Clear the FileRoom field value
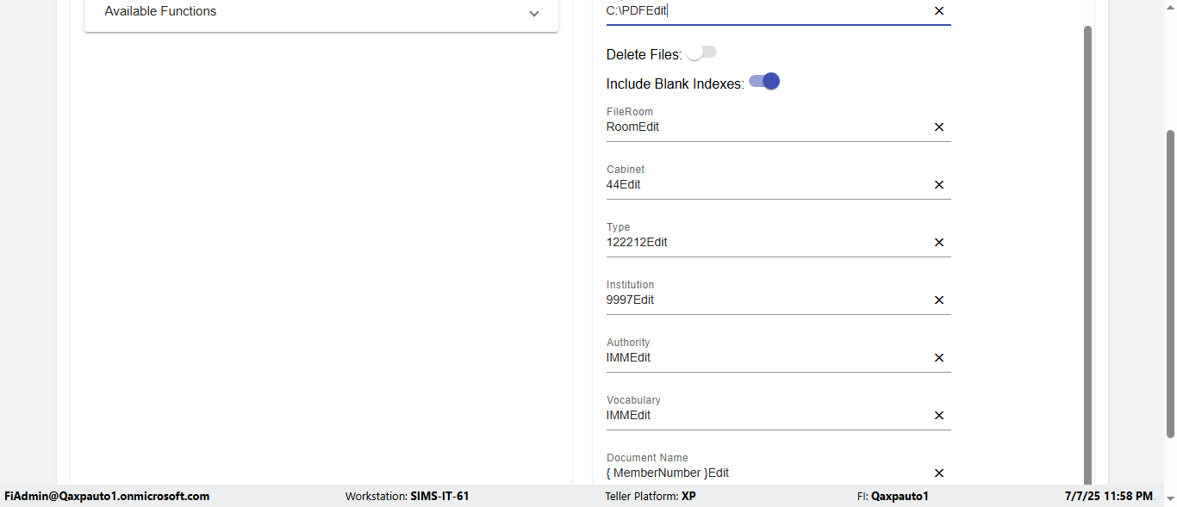This screenshot has width=1177, height=507. point(939,127)
